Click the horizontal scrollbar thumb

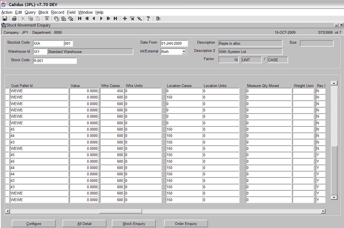pos(120,211)
